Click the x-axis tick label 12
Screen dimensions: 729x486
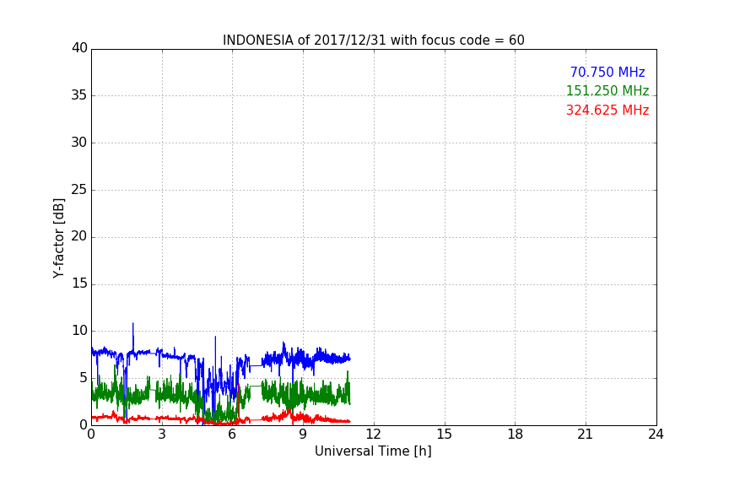(373, 435)
